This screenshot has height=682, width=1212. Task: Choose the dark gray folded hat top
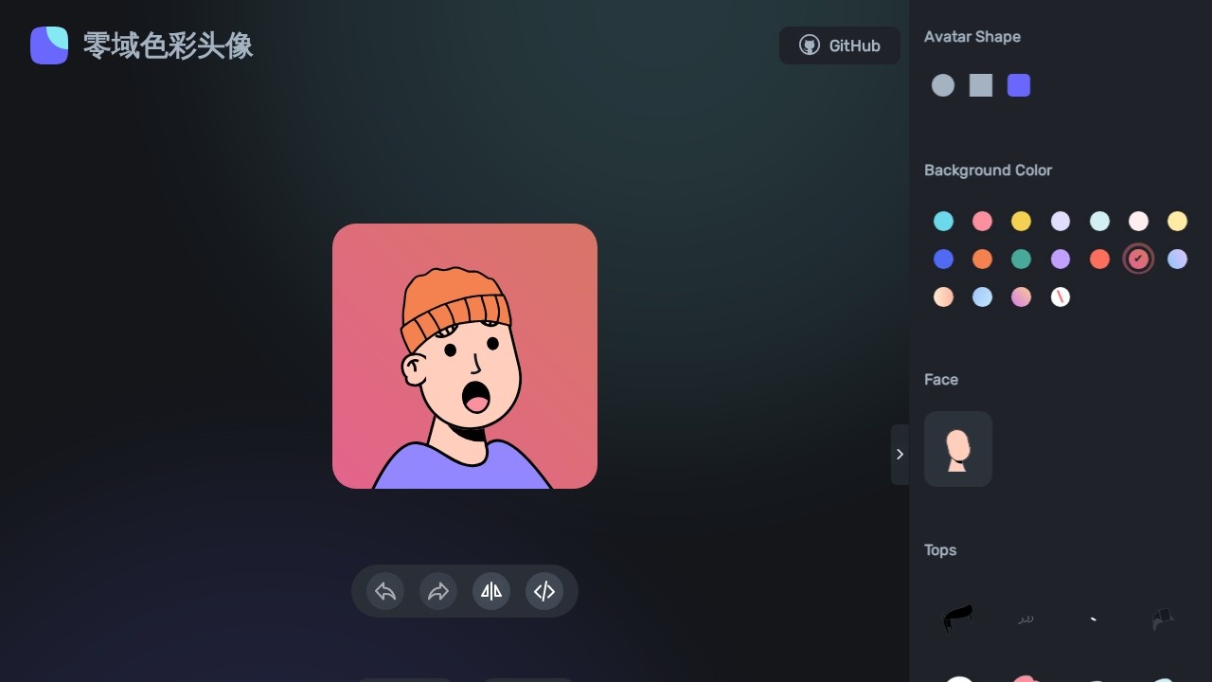coord(1163,619)
